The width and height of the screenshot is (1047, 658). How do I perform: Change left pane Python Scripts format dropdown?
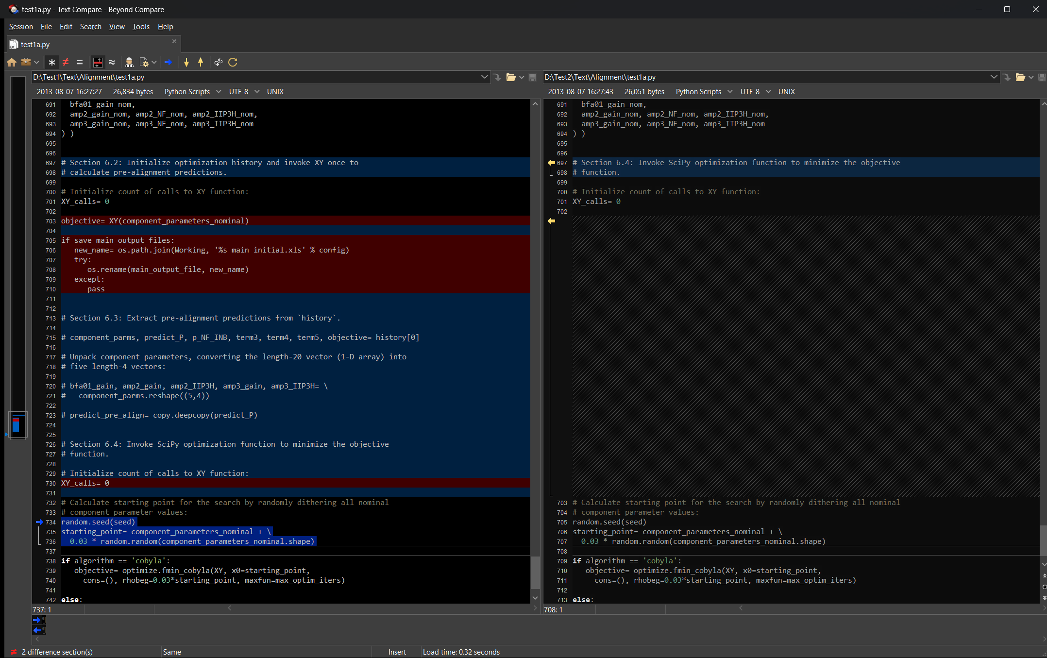tap(192, 92)
